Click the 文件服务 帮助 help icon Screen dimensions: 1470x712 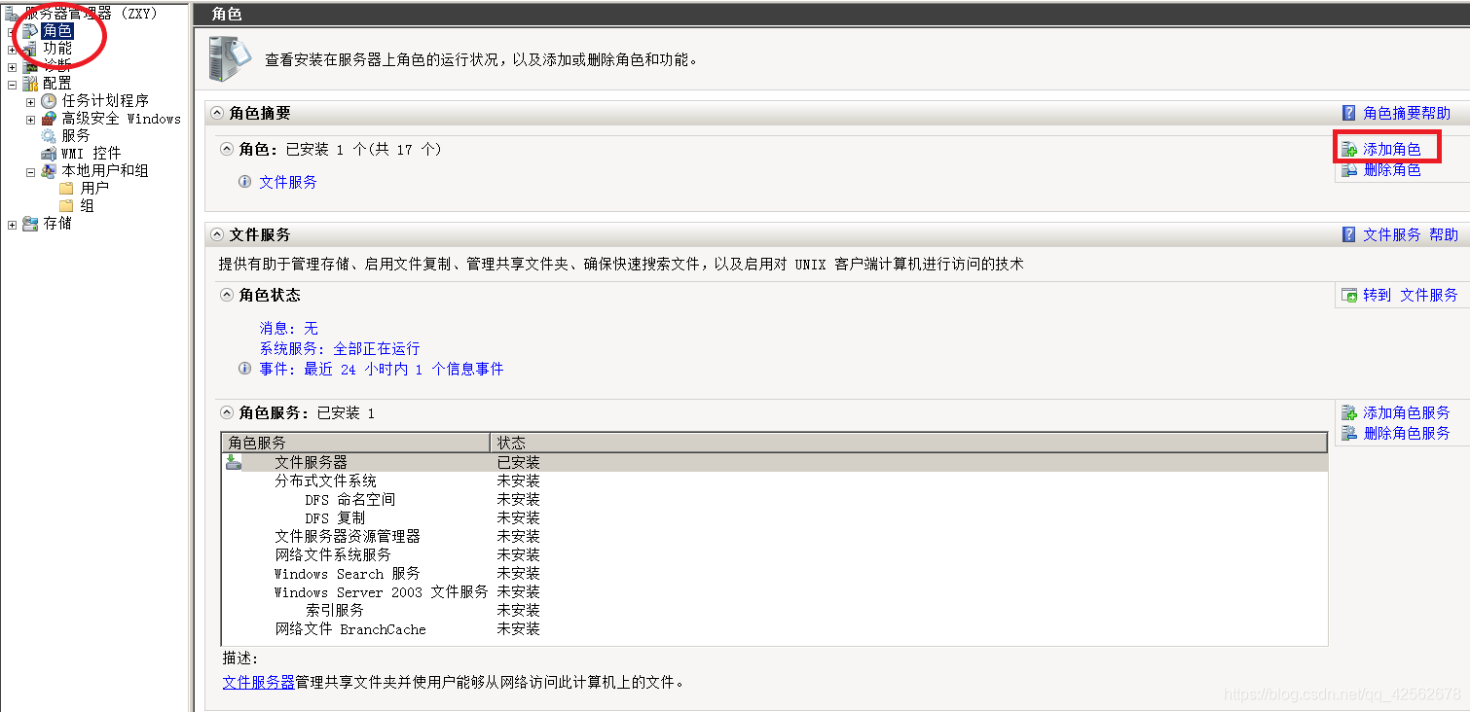(1349, 234)
